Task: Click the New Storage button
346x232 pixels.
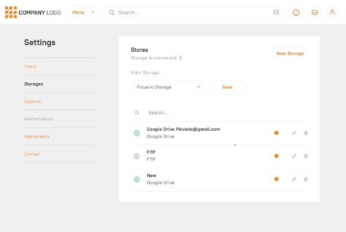Action: pyautogui.click(x=290, y=53)
